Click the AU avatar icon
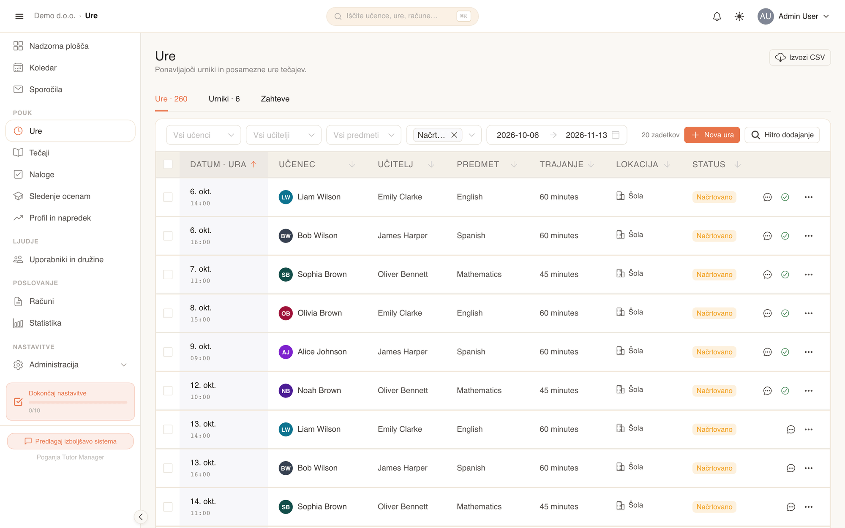The width and height of the screenshot is (845, 528). coord(765,16)
